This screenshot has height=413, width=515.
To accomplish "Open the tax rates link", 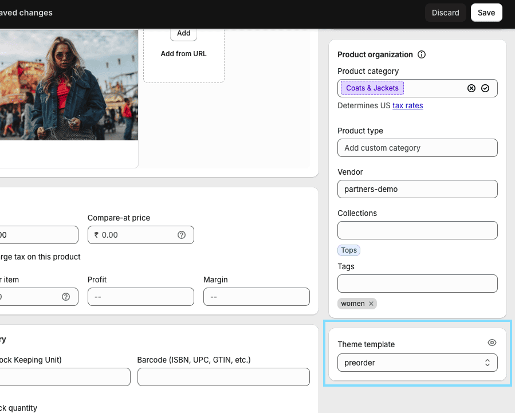I will coord(407,105).
